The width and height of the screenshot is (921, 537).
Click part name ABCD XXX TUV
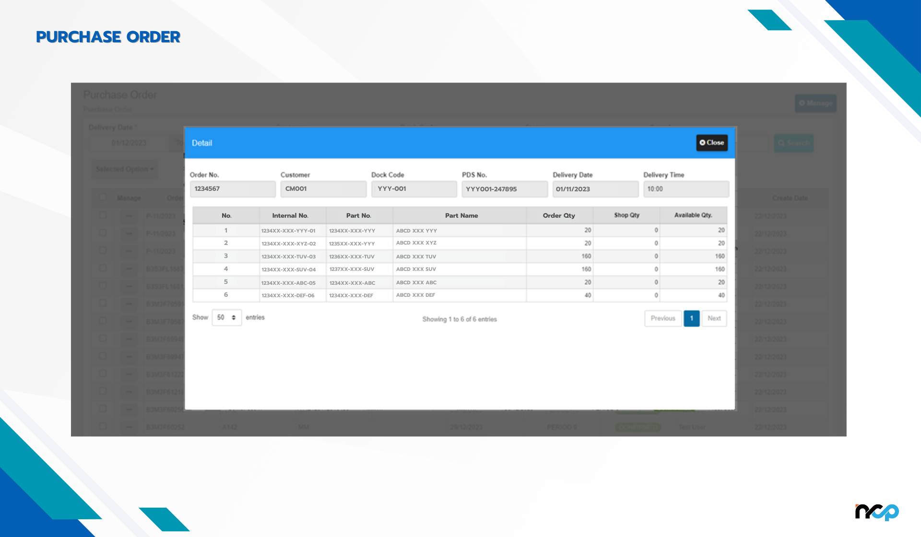click(416, 257)
